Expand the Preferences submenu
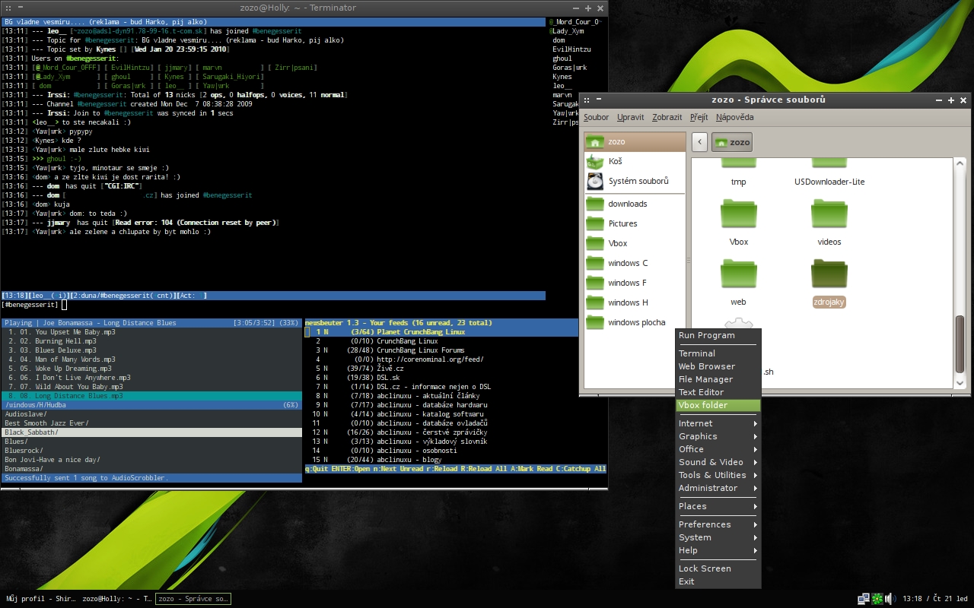Screen dimensions: 974x608 pos(718,524)
